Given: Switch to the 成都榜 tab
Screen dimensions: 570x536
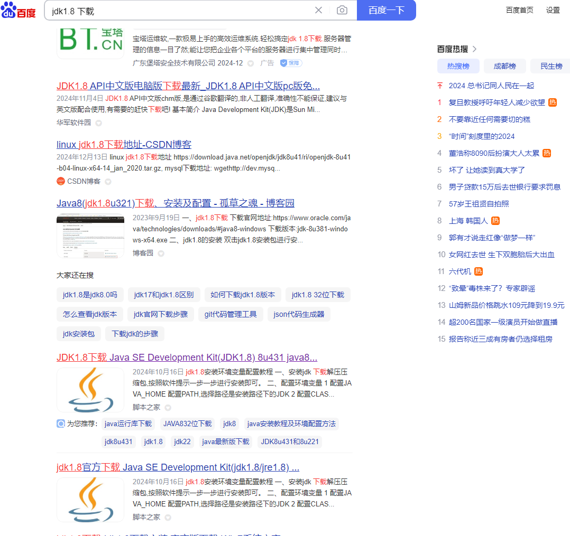Looking at the screenshot, I should pyautogui.click(x=504, y=66).
